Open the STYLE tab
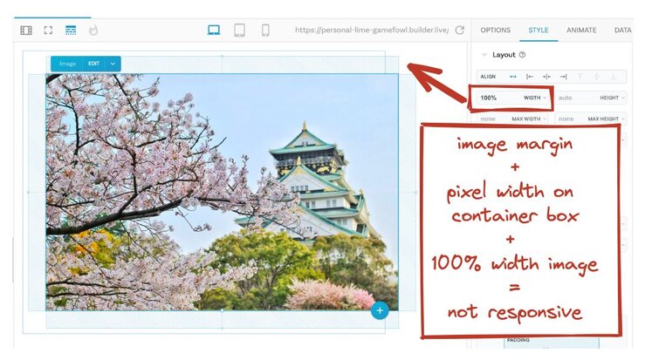Viewport: 645px width, 360px height. [538, 30]
